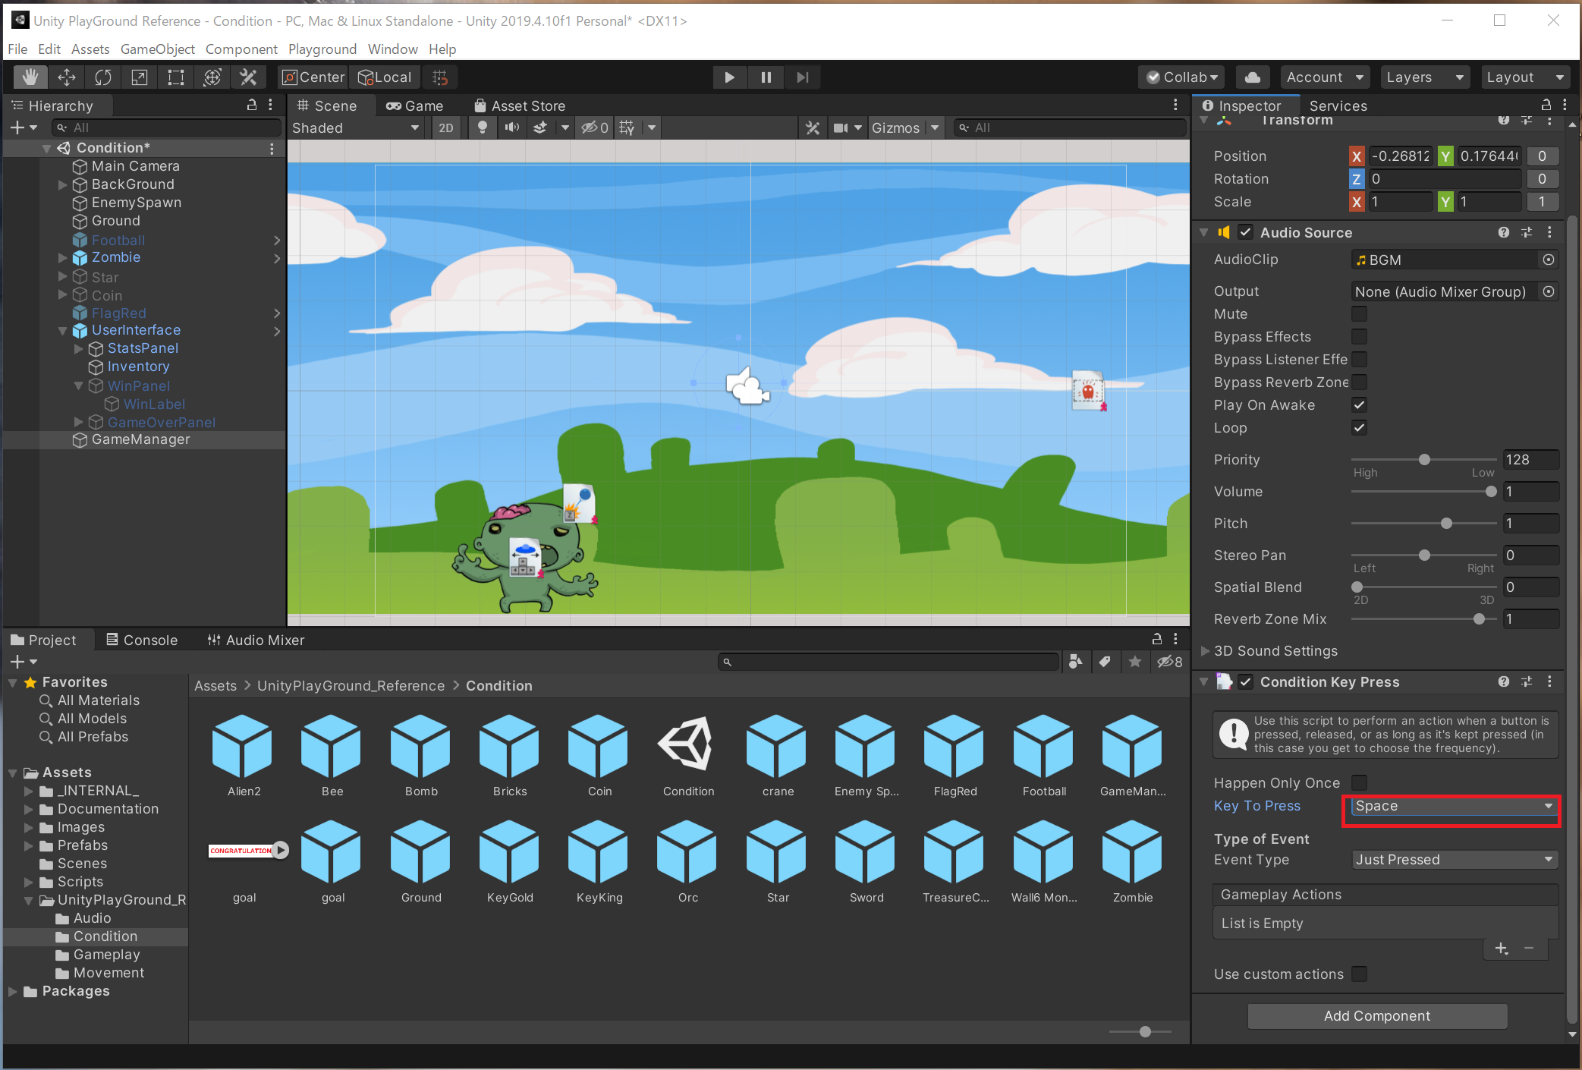This screenshot has height=1070, width=1582.
Task: Toggle 2D scene view mode
Action: (x=446, y=127)
